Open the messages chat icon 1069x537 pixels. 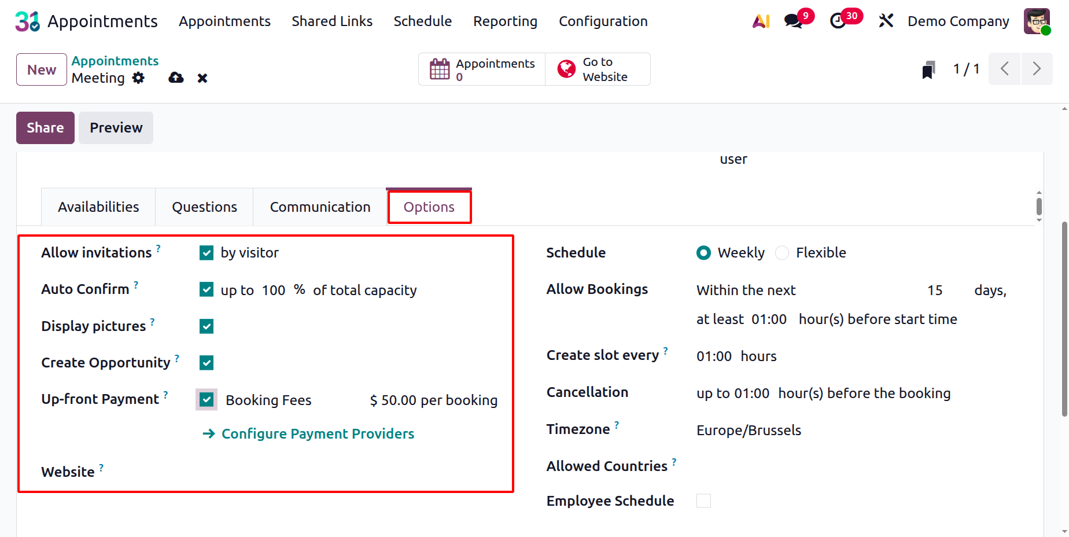click(x=793, y=21)
